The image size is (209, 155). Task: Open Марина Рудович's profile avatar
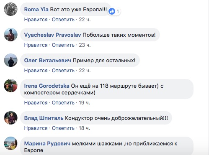point(11,143)
